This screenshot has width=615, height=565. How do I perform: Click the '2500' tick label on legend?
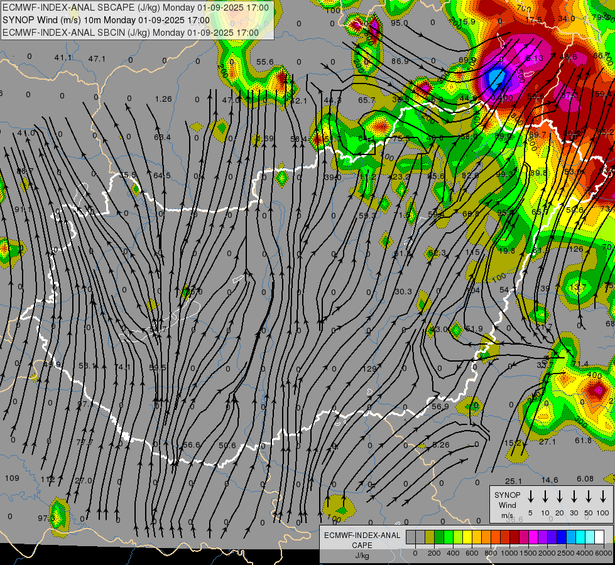pos(566,553)
